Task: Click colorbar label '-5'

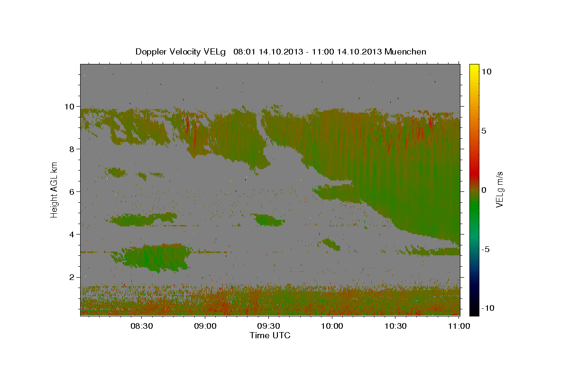Action: [486, 249]
